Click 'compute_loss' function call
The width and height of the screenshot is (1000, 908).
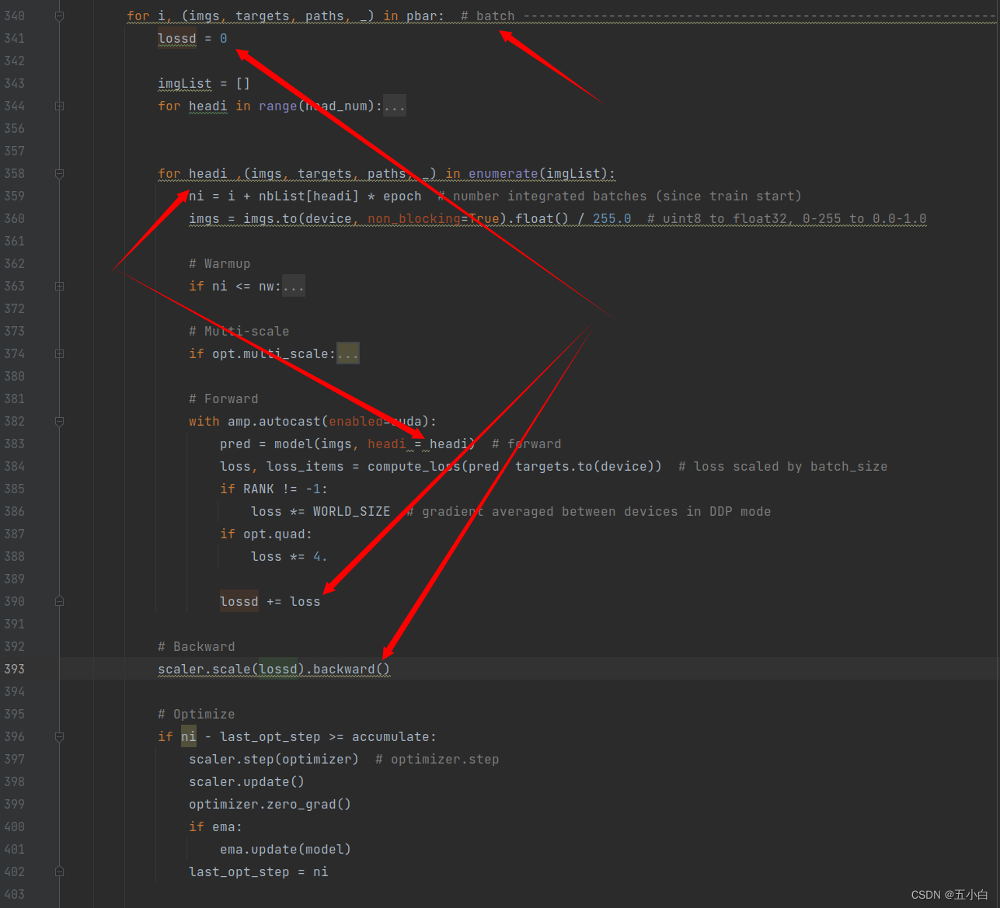tap(414, 466)
